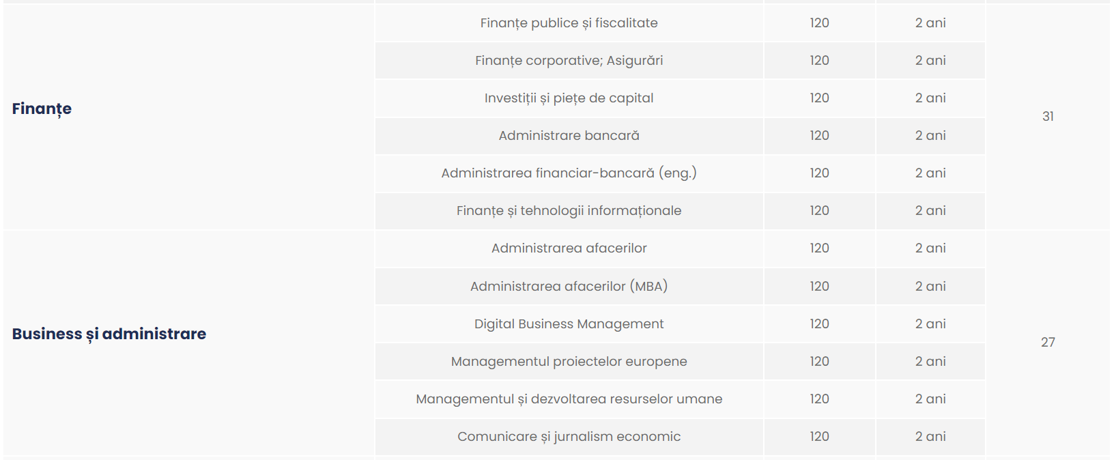Click 120 credits for Comunicare și jurnalism economic

point(819,436)
